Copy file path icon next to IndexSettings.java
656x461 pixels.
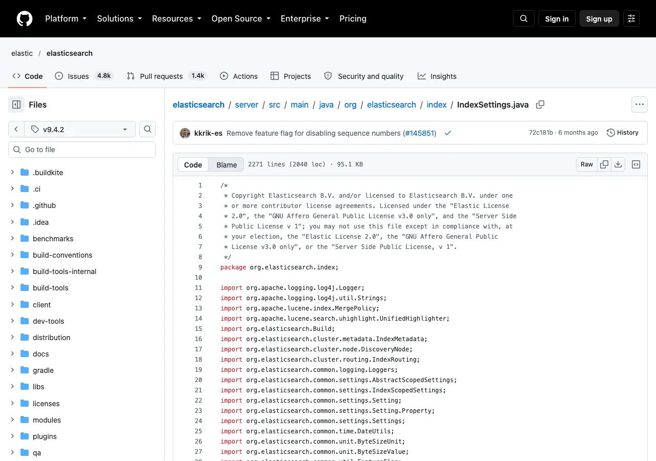point(540,104)
